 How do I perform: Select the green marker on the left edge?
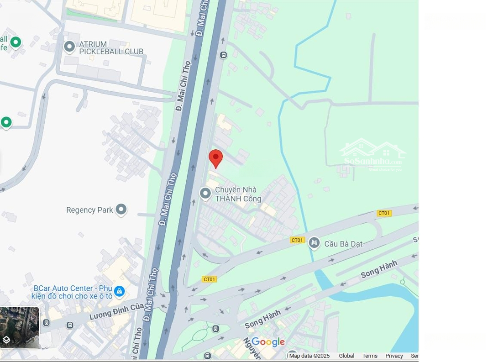pos(6,122)
